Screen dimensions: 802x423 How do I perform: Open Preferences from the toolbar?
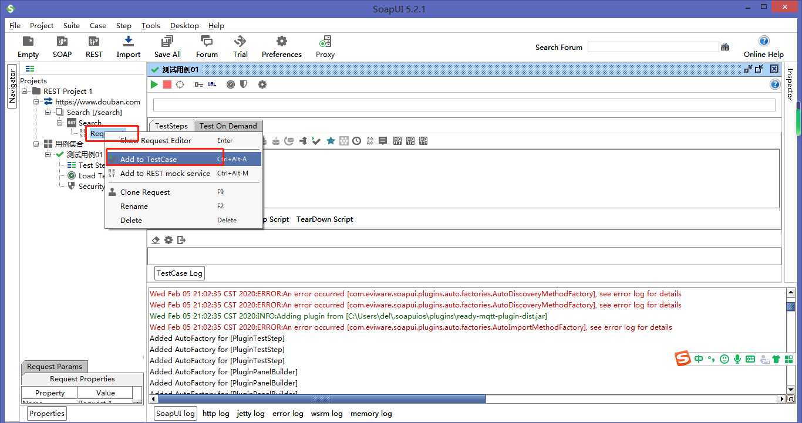click(x=282, y=47)
